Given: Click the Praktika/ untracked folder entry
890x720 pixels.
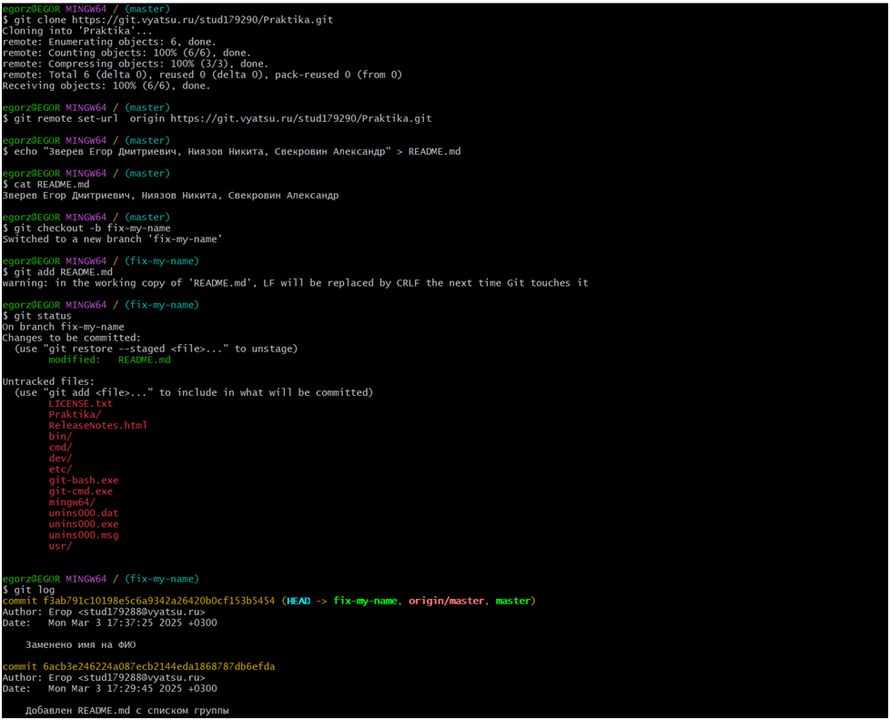Looking at the screenshot, I should [75, 414].
